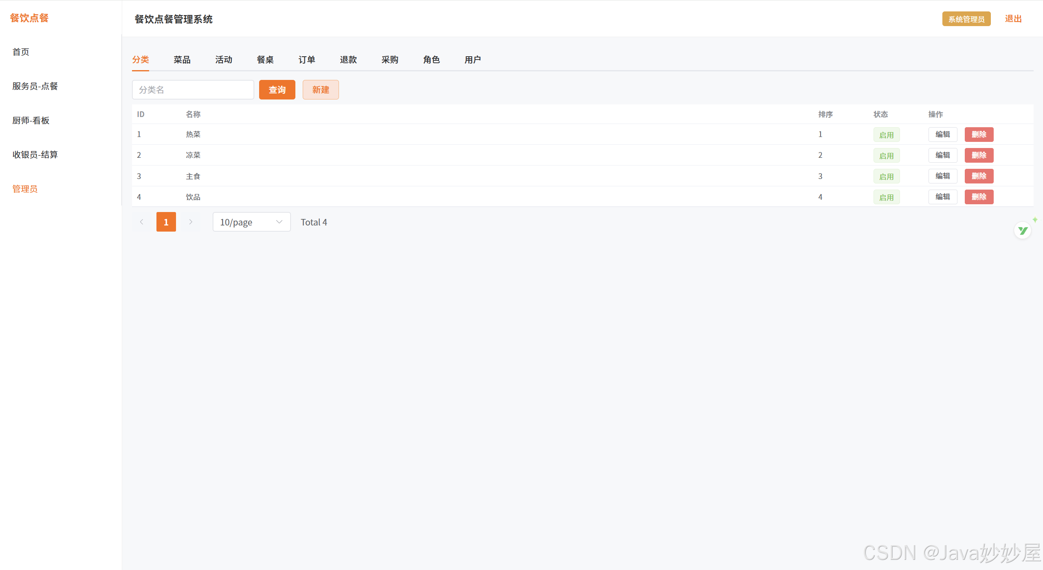Viewport: 1043px width, 570px height.
Task: Select page number 1 in pagination
Action: pos(166,222)
